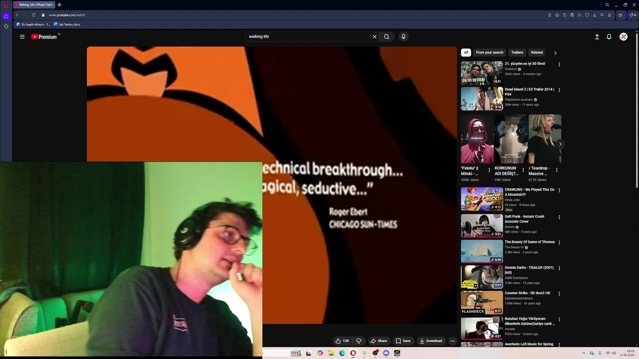Open 'Daft Punk - Instant Crush Acoustic Cover'
639x359 pixels.
tap(524, 219)
